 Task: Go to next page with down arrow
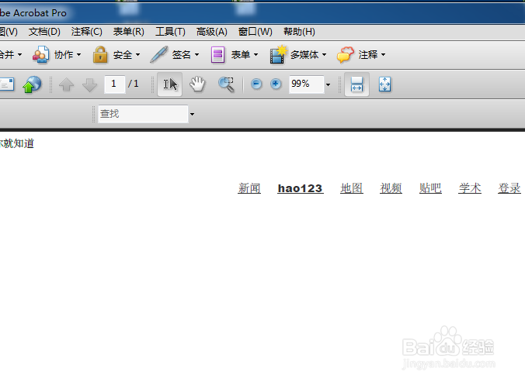click(89, 84)
